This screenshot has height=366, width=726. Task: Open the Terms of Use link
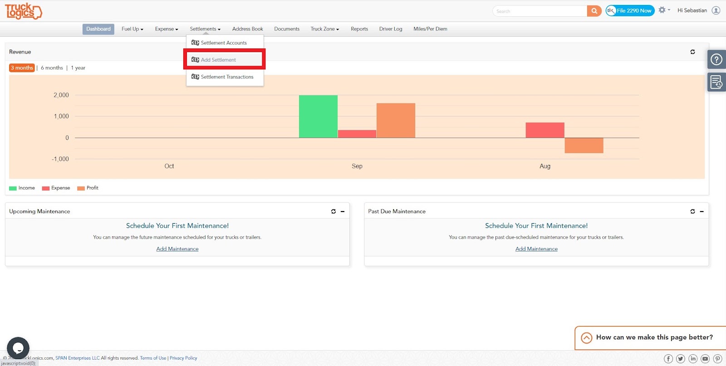tap(153, 358)
